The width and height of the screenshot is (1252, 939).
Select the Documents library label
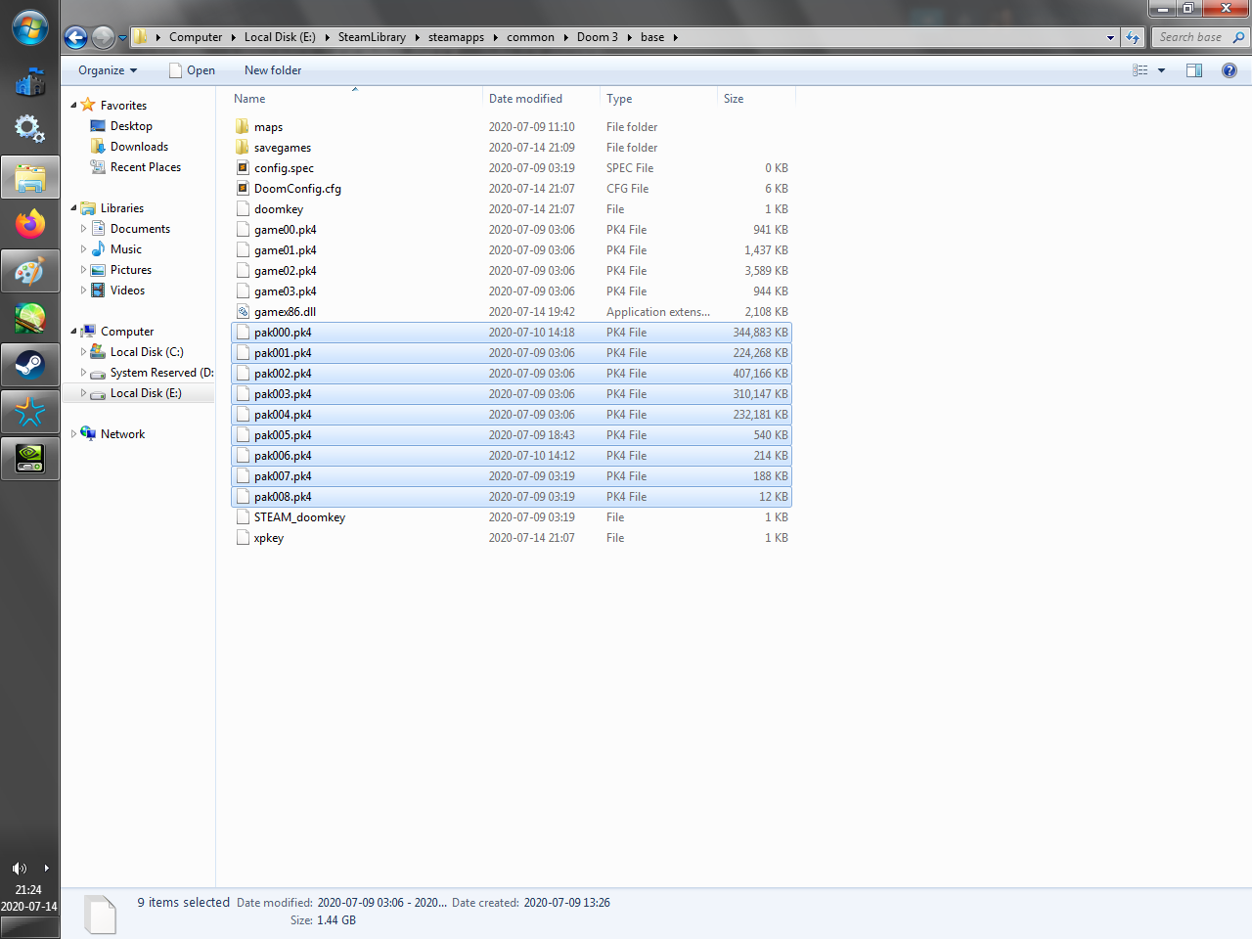(140, 229)
